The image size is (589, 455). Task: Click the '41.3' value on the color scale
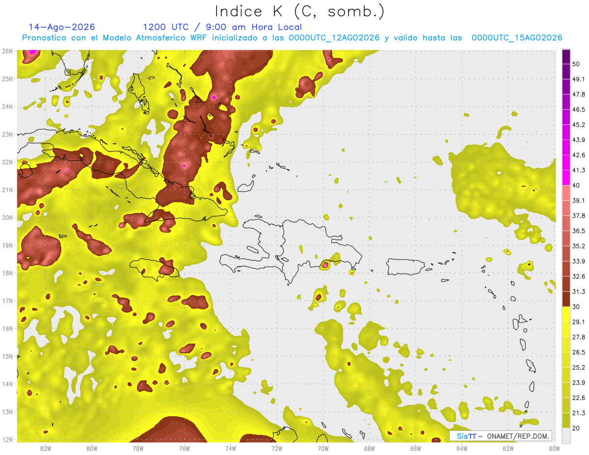[x=579, y=170]
